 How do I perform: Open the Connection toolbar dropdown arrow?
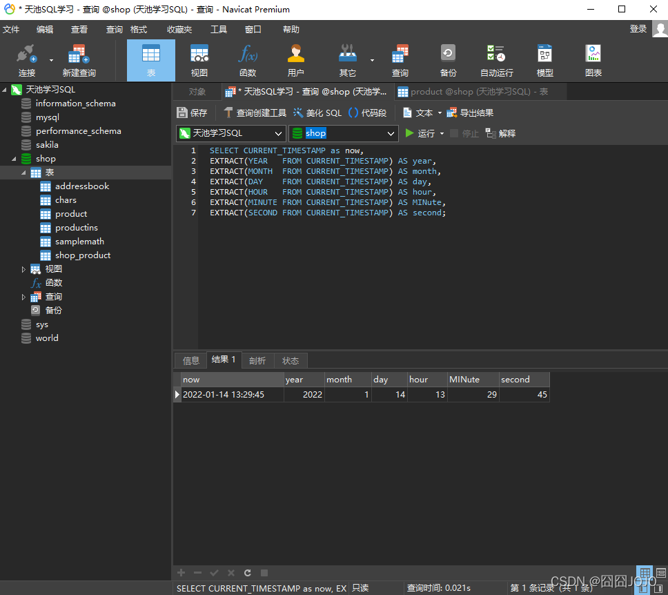tap(52, 61)
